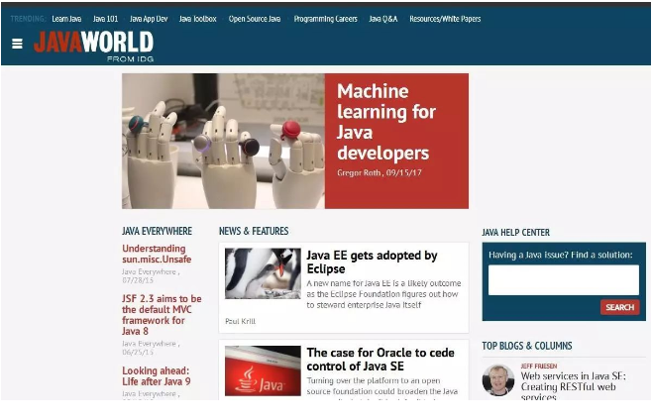The width and height of the screenshot is (652, 420).
Task: Click the JavaWorld logo
Action: coord(93,47)
